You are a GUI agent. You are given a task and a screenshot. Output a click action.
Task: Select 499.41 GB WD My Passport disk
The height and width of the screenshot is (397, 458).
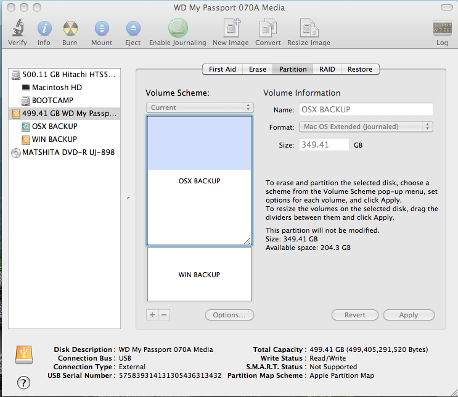64,113
